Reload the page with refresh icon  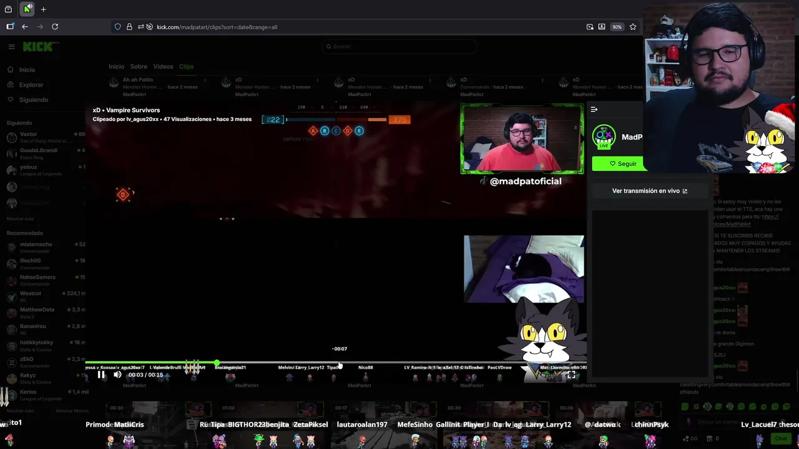[x=55, y=27]
